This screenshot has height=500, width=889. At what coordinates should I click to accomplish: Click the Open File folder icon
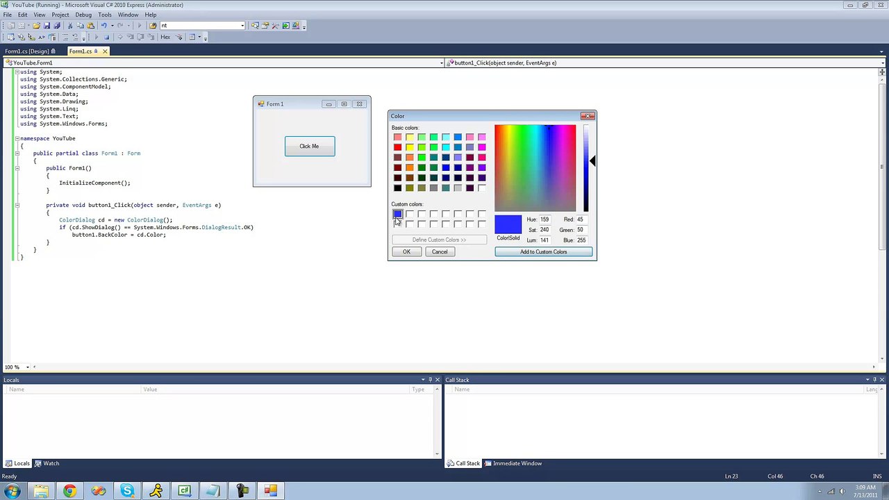coord(36,26)
